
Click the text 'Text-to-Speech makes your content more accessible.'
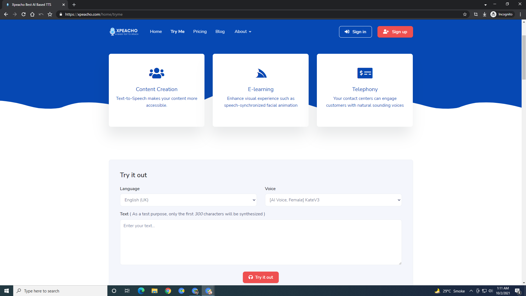coord(157,102)
